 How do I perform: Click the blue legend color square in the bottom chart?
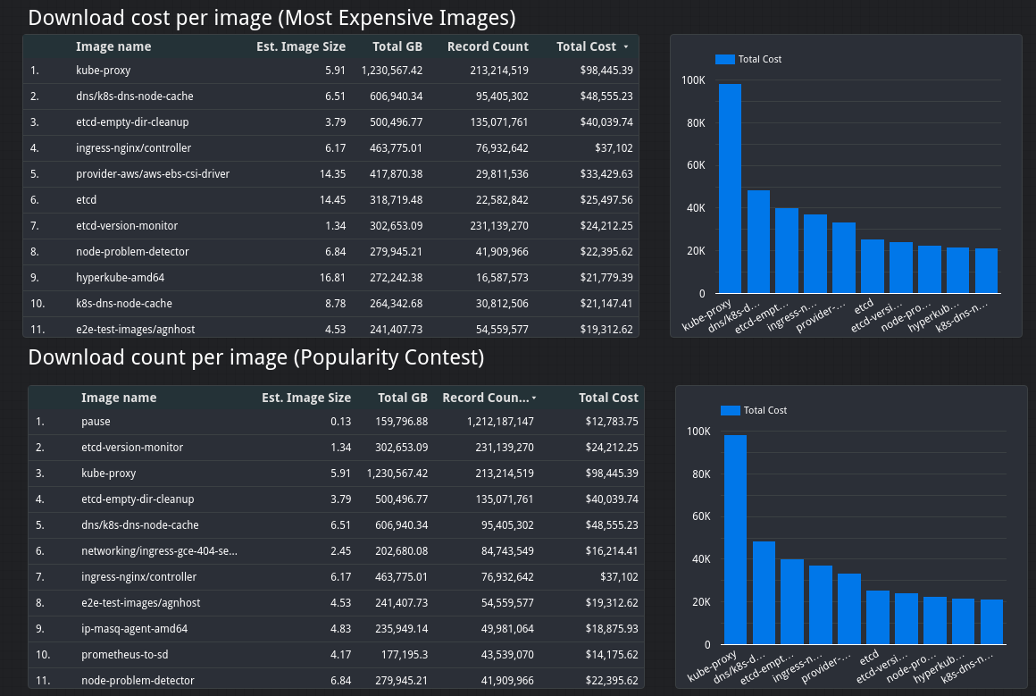[730, 410]
